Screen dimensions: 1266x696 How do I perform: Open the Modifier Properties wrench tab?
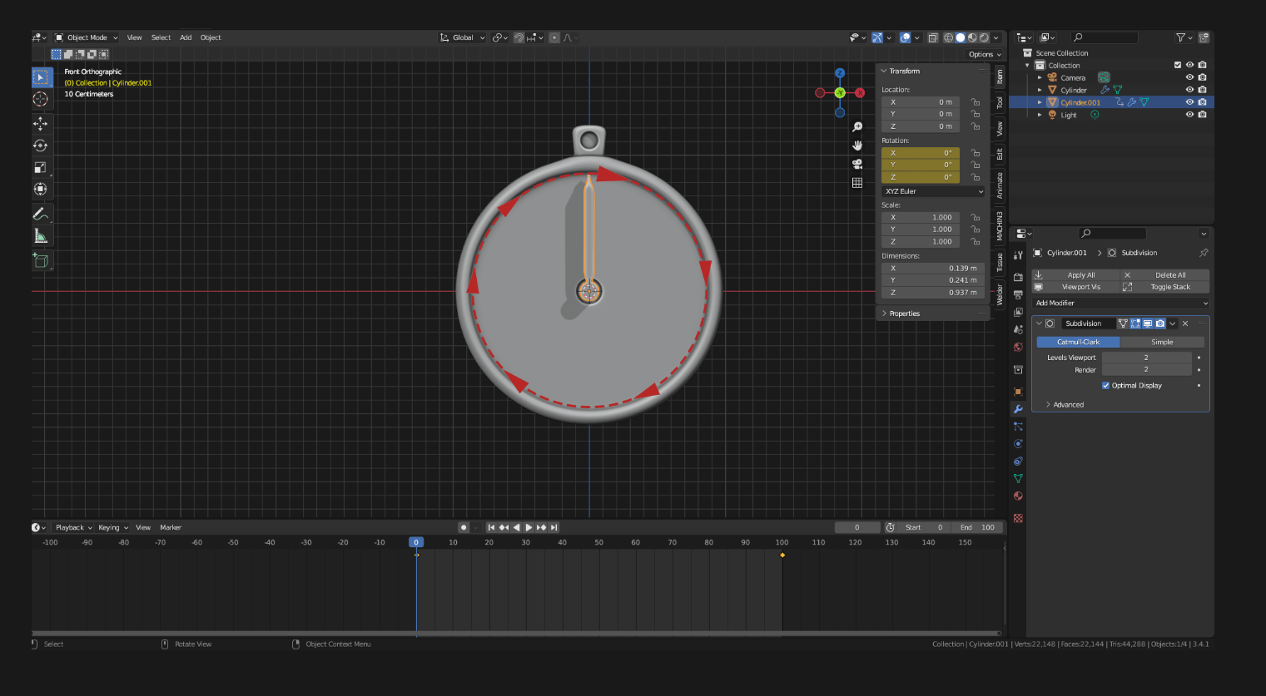click(x=1017, y=408)
